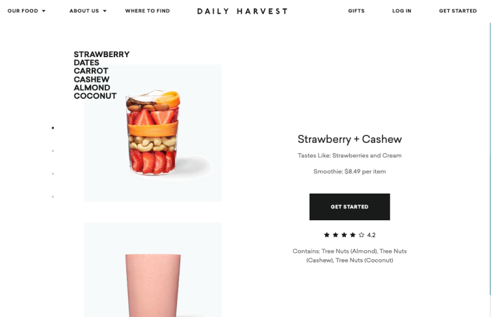Select the fourth image pagination dot
Screen dimensions: 491x317
tap(53, 197)
